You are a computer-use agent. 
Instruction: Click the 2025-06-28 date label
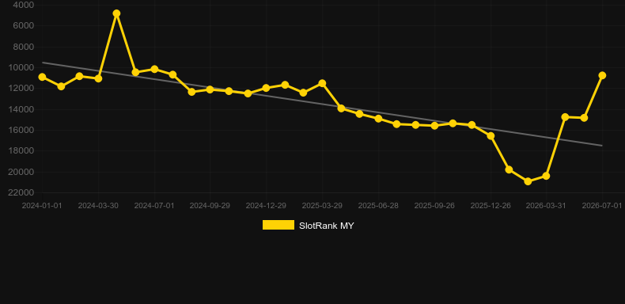378,206
